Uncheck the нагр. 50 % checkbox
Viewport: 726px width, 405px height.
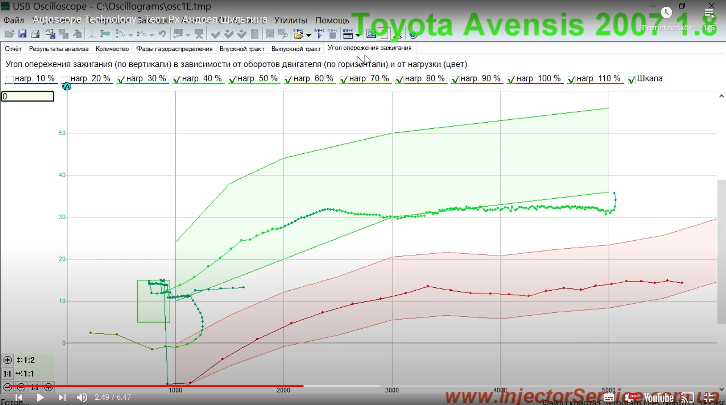[x=232, y=79]
